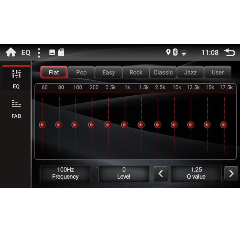240x240 pixels.
Task: Switch to the User custom preset
Action: coord(218,72)
